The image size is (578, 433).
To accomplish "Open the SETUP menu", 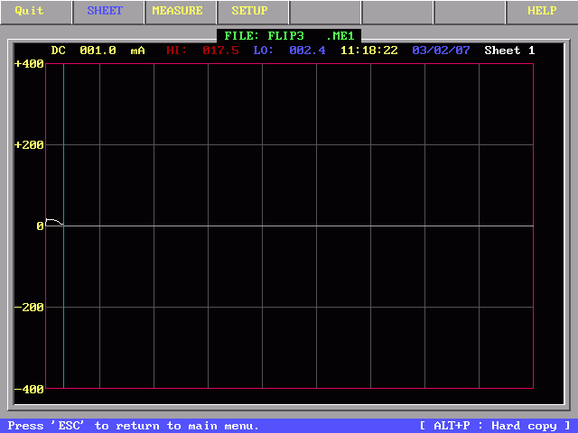I will 249,12.
